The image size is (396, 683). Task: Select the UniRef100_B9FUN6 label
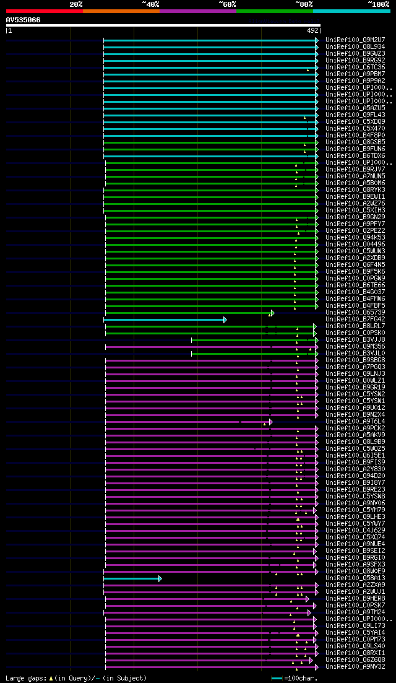point(355,149)
